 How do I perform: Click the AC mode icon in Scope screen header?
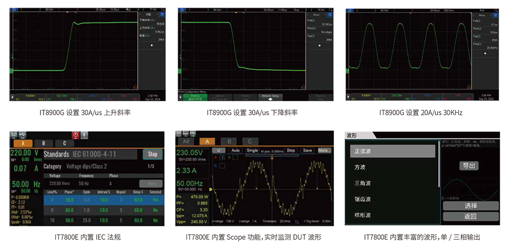coord(185,133)
